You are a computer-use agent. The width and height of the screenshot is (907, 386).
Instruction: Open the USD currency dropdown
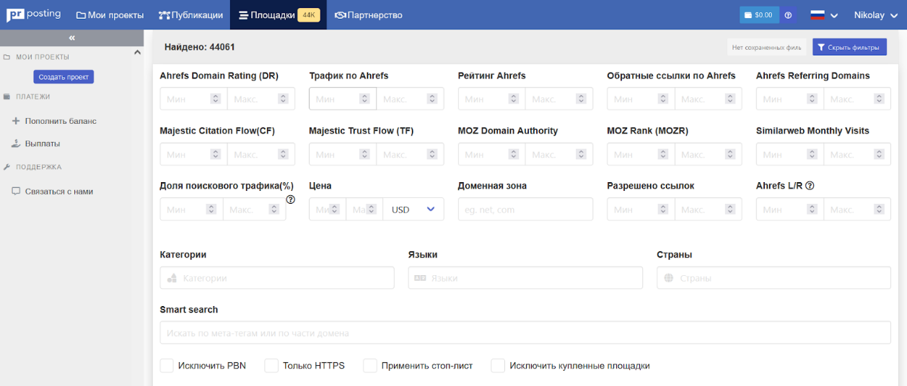[413, 210]
